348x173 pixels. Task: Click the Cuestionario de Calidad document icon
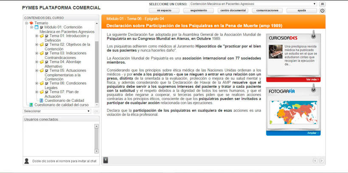(x=41, y=100)
